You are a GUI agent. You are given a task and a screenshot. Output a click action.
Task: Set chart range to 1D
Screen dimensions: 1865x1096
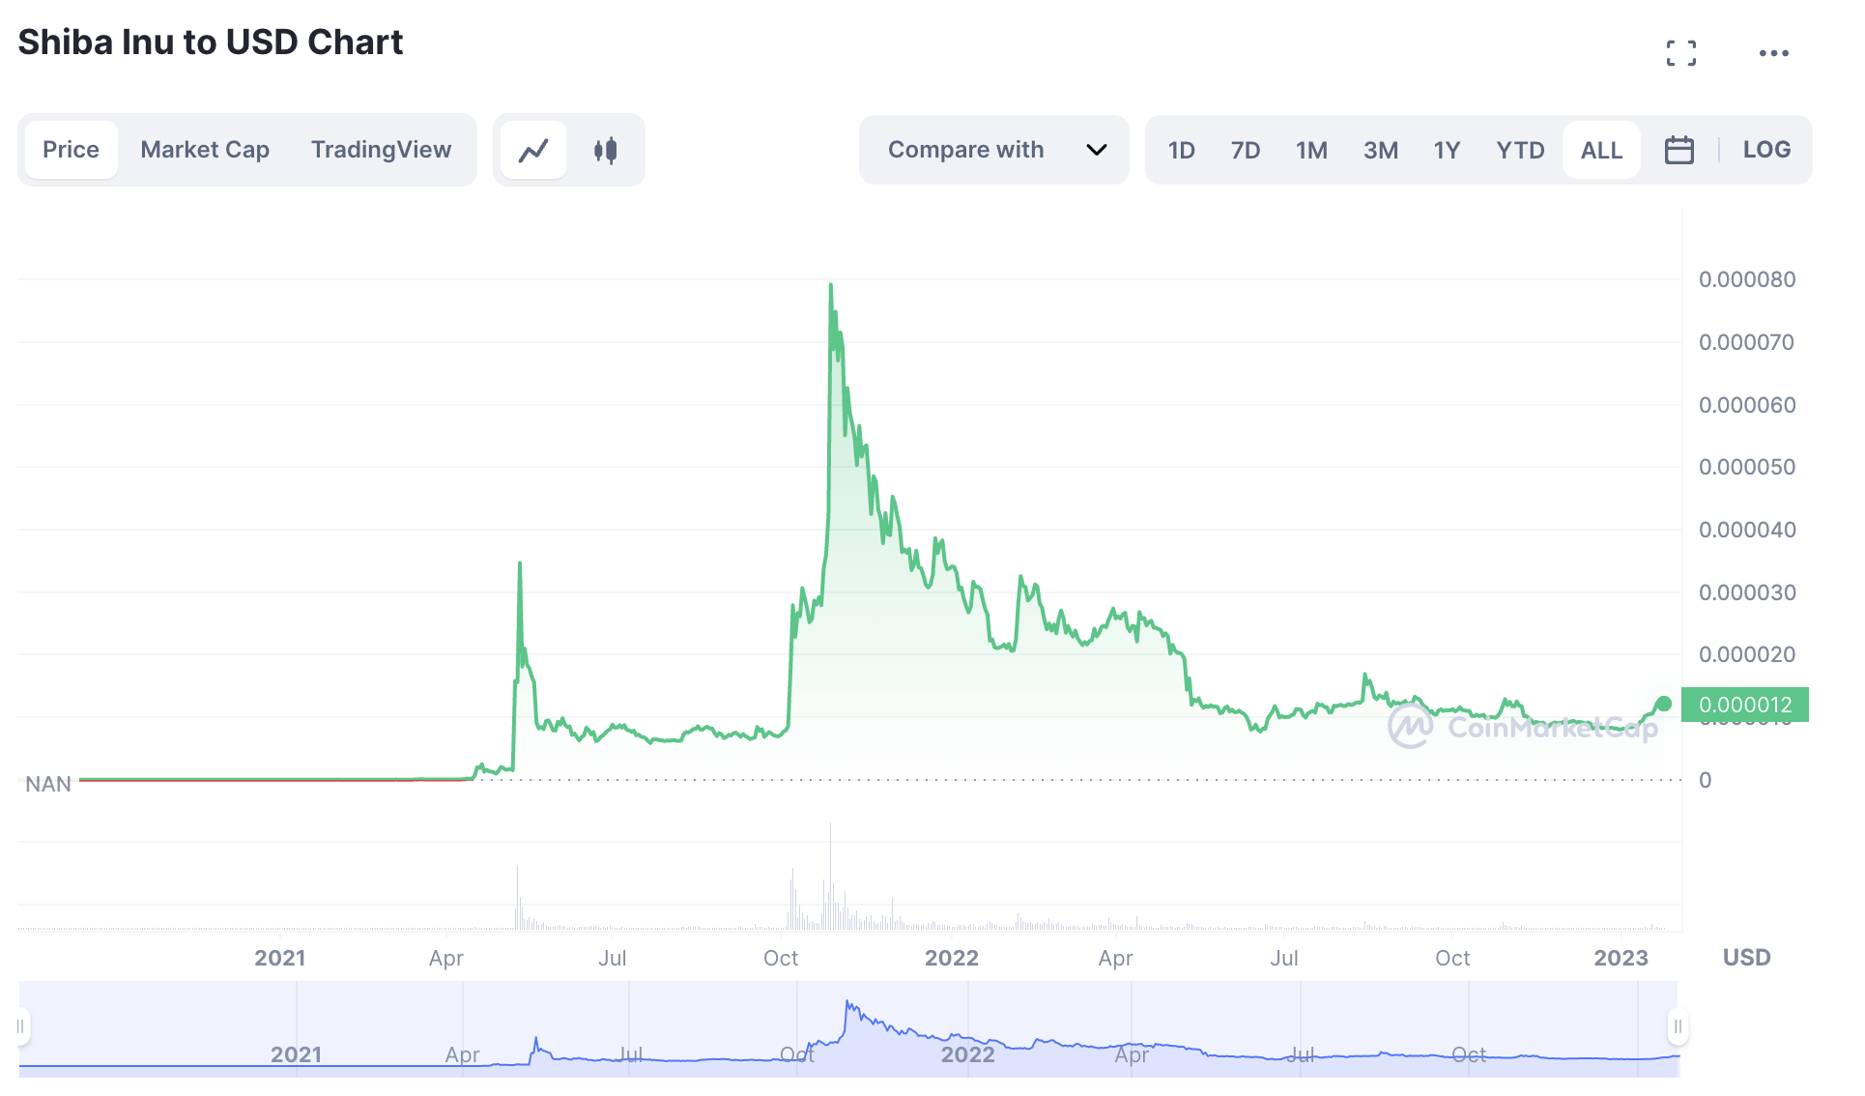click(x=1181, y=150)
